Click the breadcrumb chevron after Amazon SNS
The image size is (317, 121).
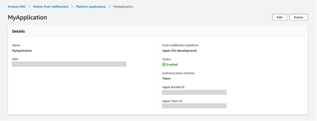29,7
